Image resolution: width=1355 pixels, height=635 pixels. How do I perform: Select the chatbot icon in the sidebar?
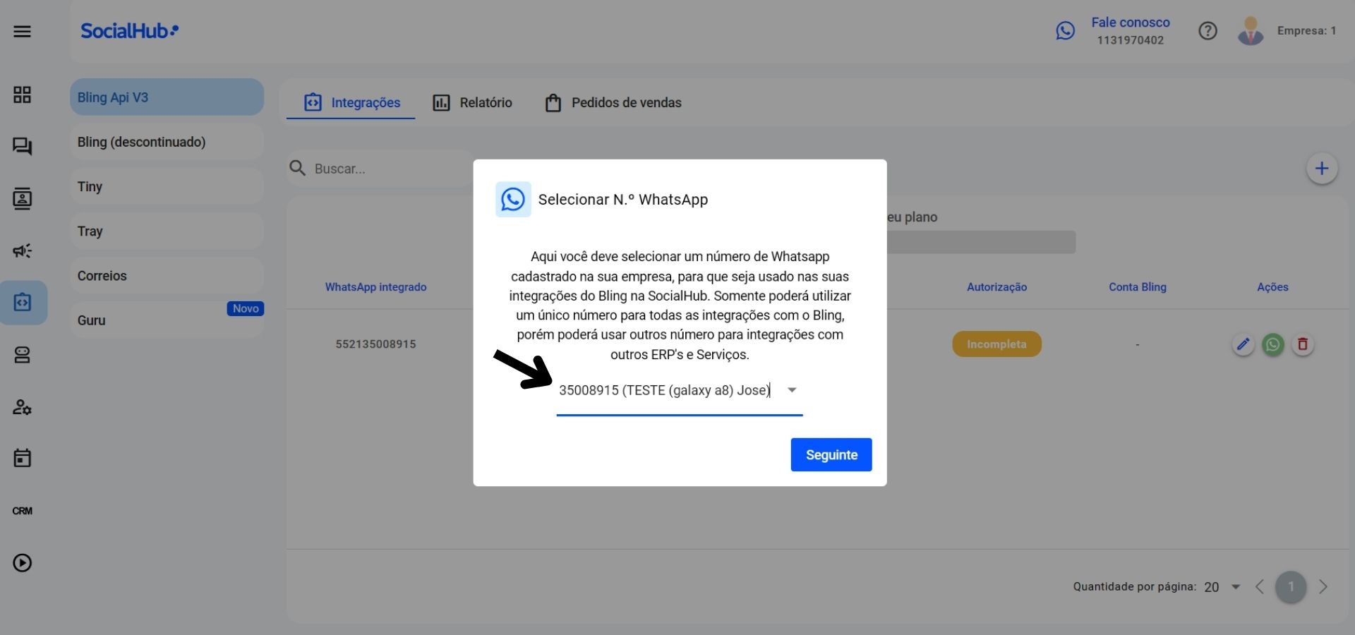(23, 355)
